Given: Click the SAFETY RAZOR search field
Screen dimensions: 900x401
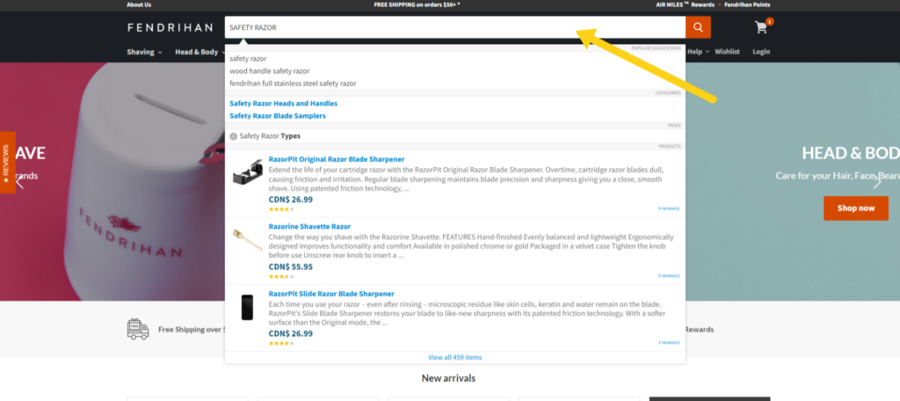Looking at the screenshot, I should tap(455, 27).
